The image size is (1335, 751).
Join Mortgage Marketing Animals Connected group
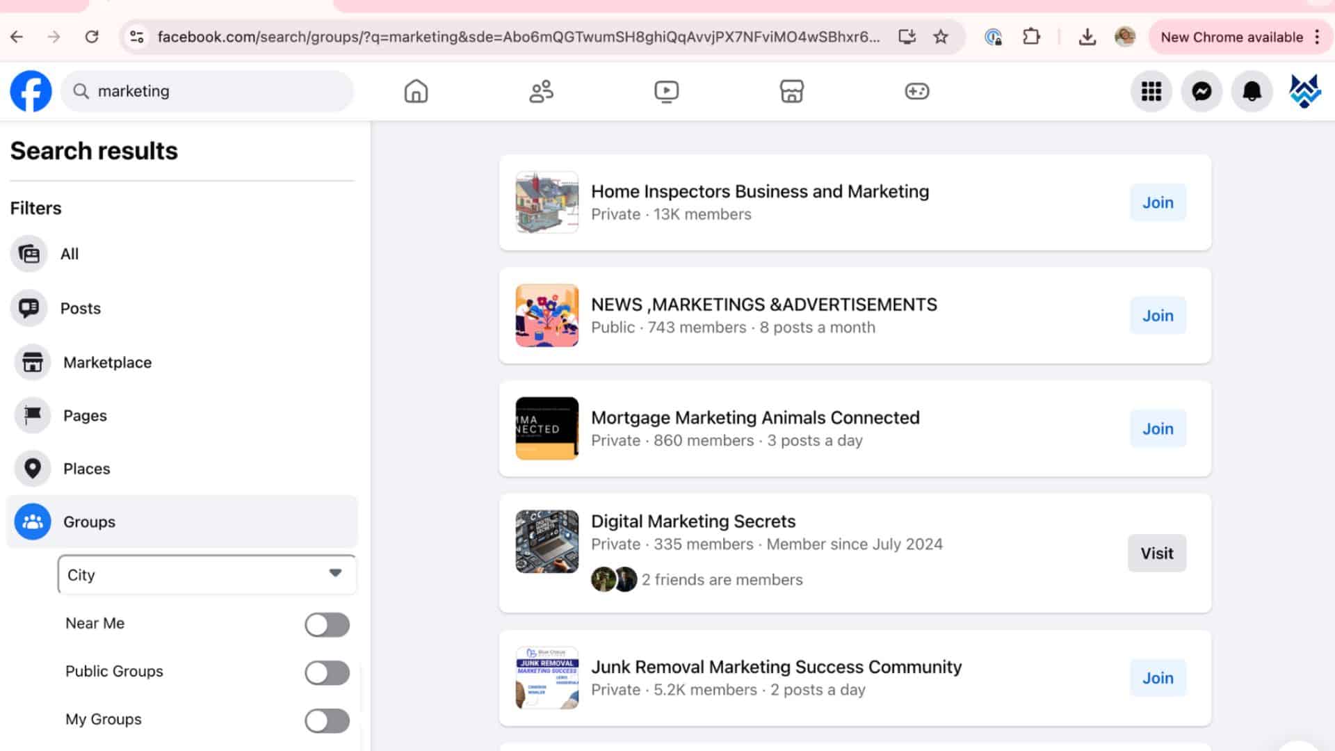[x=1158, y=429]
